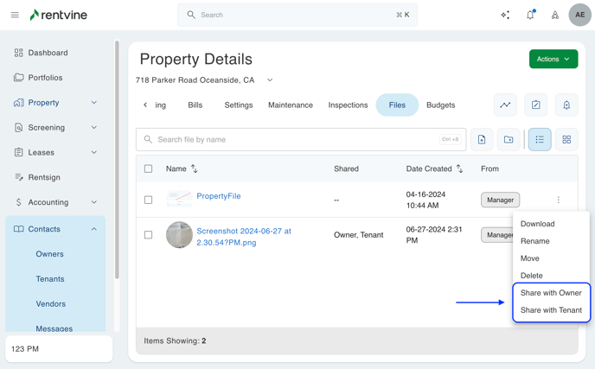Screen dimensions: 595x369
Task: Open the PropertyFile link
Action: click(218, 196)
